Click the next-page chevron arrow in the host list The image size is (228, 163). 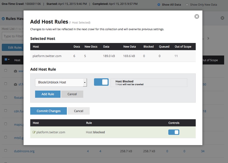pos(208,38)
